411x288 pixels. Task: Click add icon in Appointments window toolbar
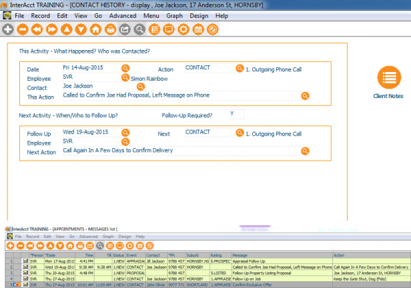coord(10,245)
